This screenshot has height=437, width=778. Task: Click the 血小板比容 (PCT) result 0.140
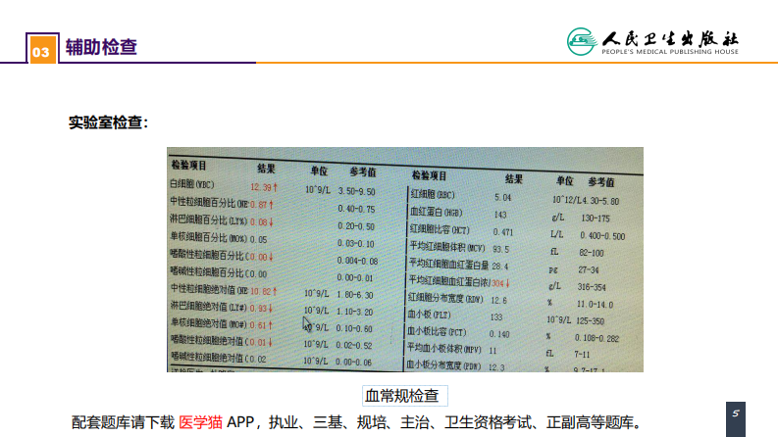499,334
